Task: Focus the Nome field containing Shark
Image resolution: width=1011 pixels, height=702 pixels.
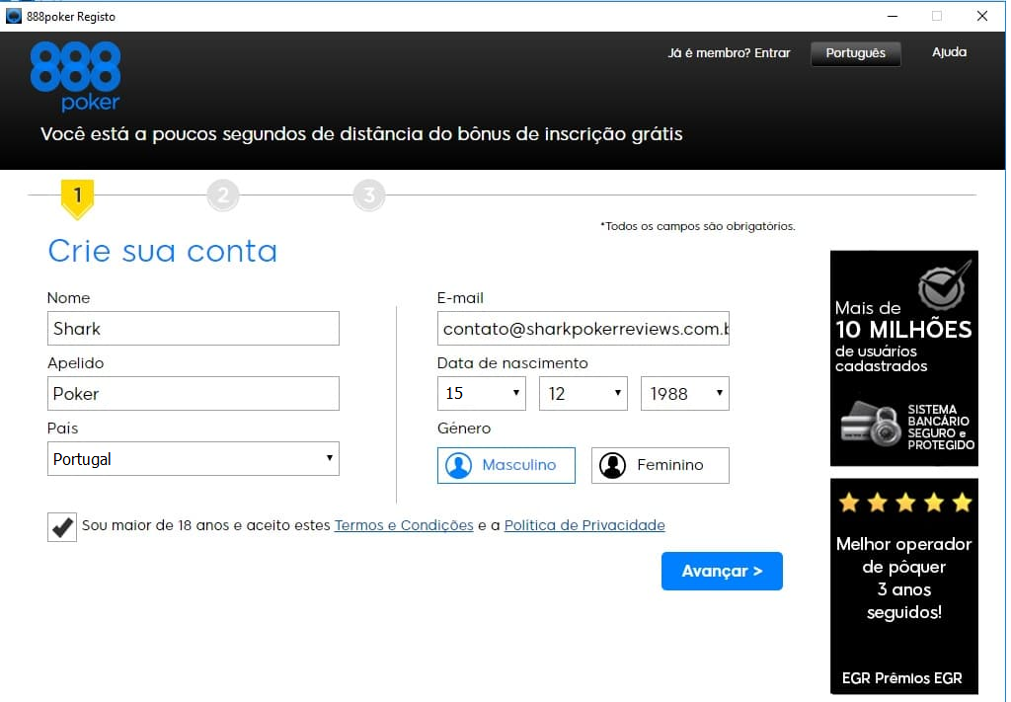Action: pyautogui.click(x=194, y=328)
